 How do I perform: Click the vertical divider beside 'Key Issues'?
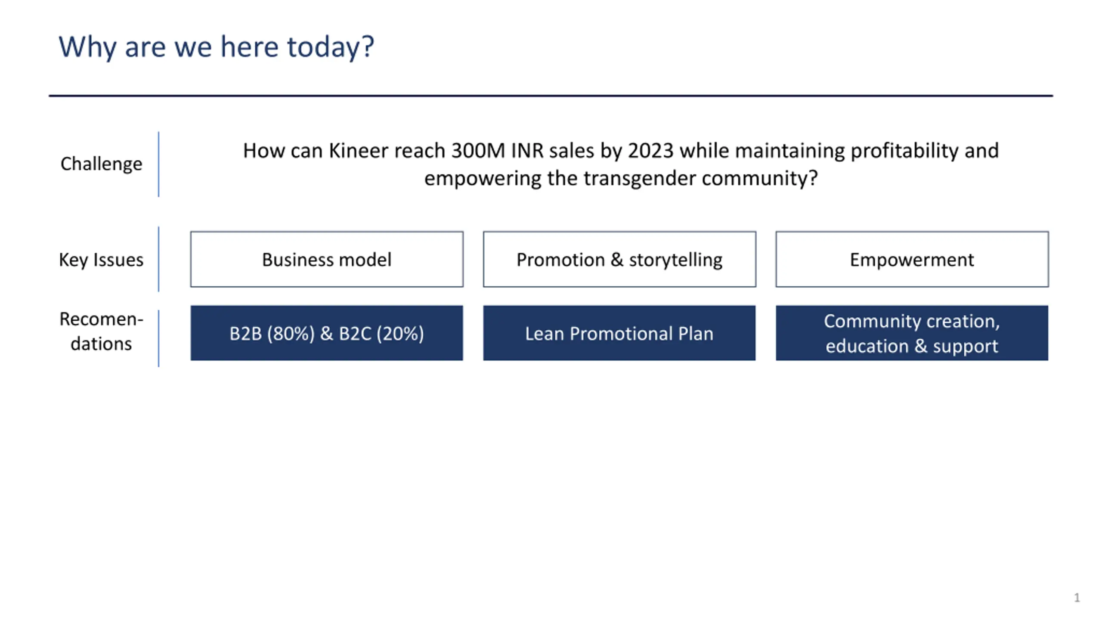pos(159,259)
